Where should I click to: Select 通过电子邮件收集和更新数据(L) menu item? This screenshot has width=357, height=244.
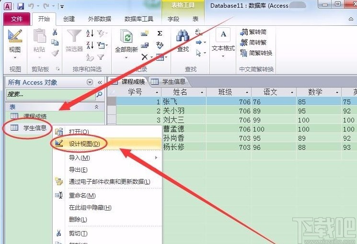pos(106,181)
